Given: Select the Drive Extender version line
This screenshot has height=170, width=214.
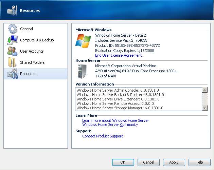Looking at the screenshot, I should coord(118,99).
